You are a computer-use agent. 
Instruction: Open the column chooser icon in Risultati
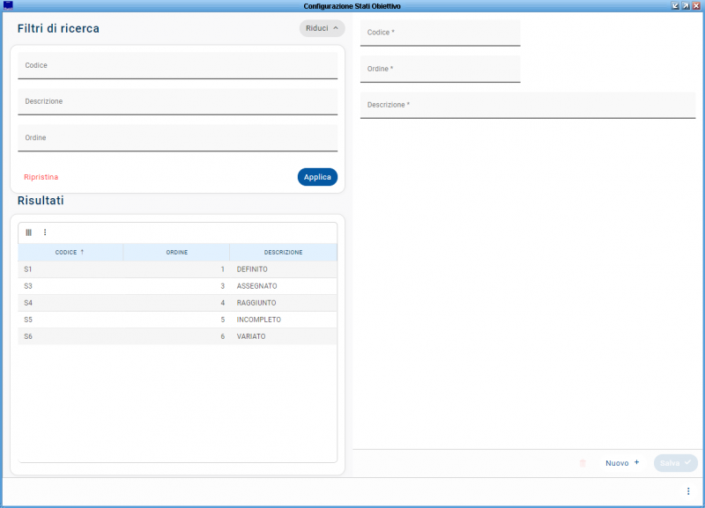click(x=28, y=232)
